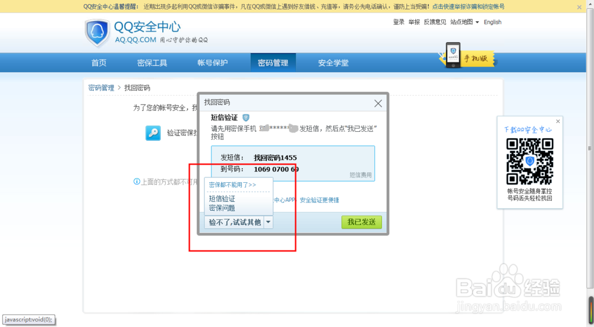Open 反馈意见 link in the header
Viewport: 594px width, 327px height.
pyautogui.click(x=435, y=22)
